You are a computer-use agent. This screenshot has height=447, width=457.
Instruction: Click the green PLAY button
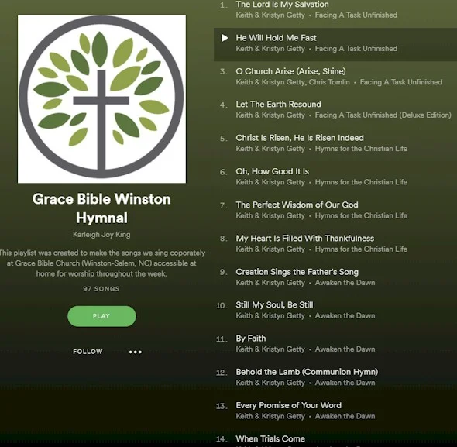101,316
